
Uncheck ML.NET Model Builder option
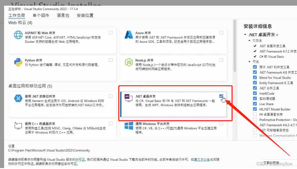(255, 109)
